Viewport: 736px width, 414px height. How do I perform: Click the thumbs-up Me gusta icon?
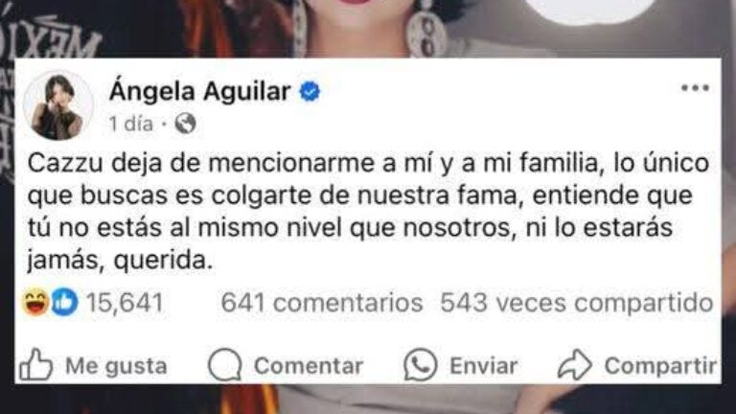[35, 364]
